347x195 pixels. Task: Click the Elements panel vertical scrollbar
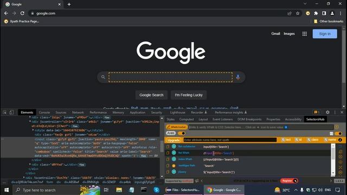tap(162, 146)
